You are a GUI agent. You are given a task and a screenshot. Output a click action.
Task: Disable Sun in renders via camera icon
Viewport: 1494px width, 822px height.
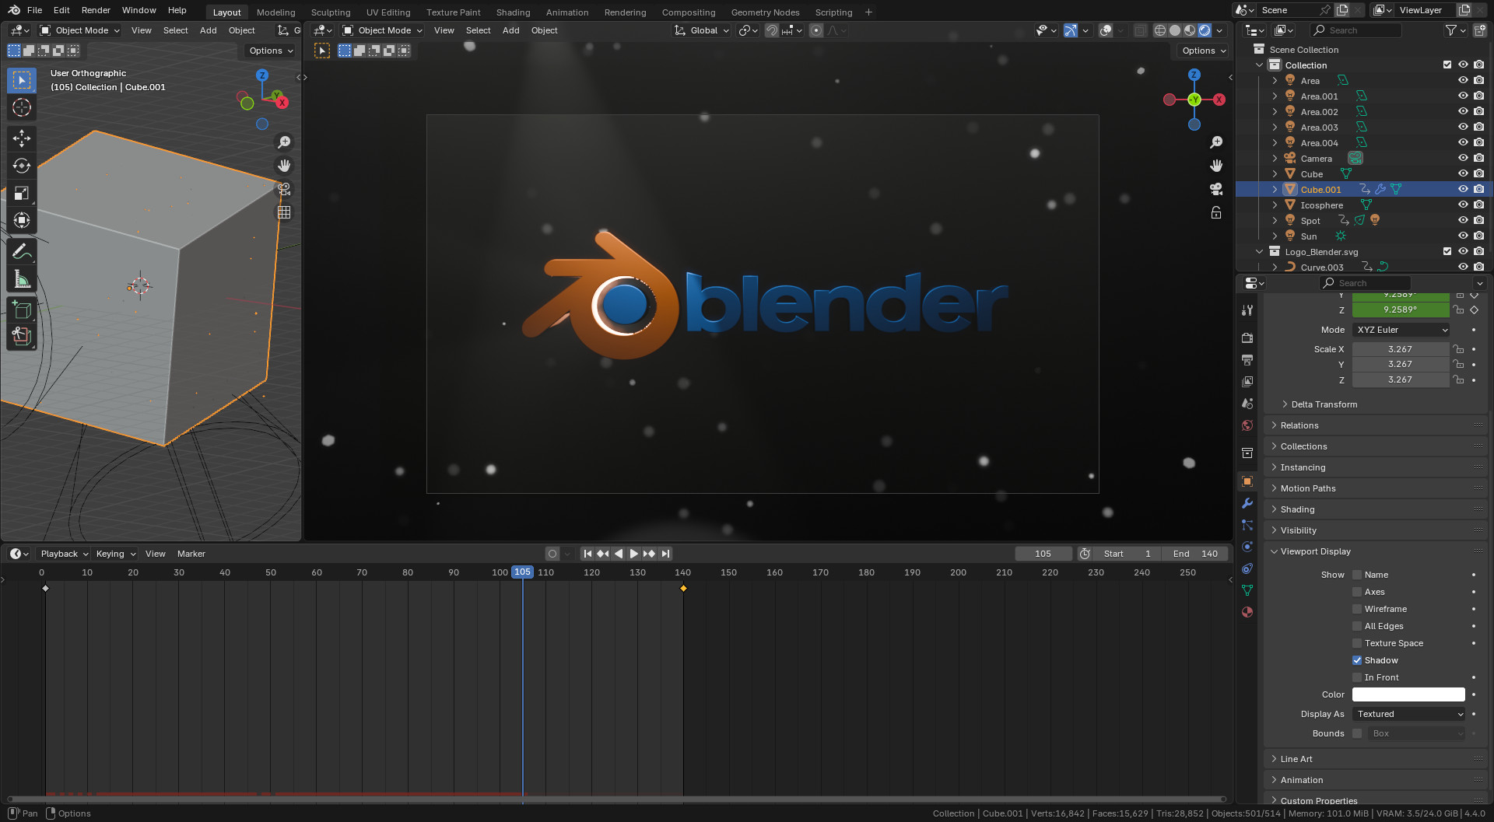coord(1478,236)
